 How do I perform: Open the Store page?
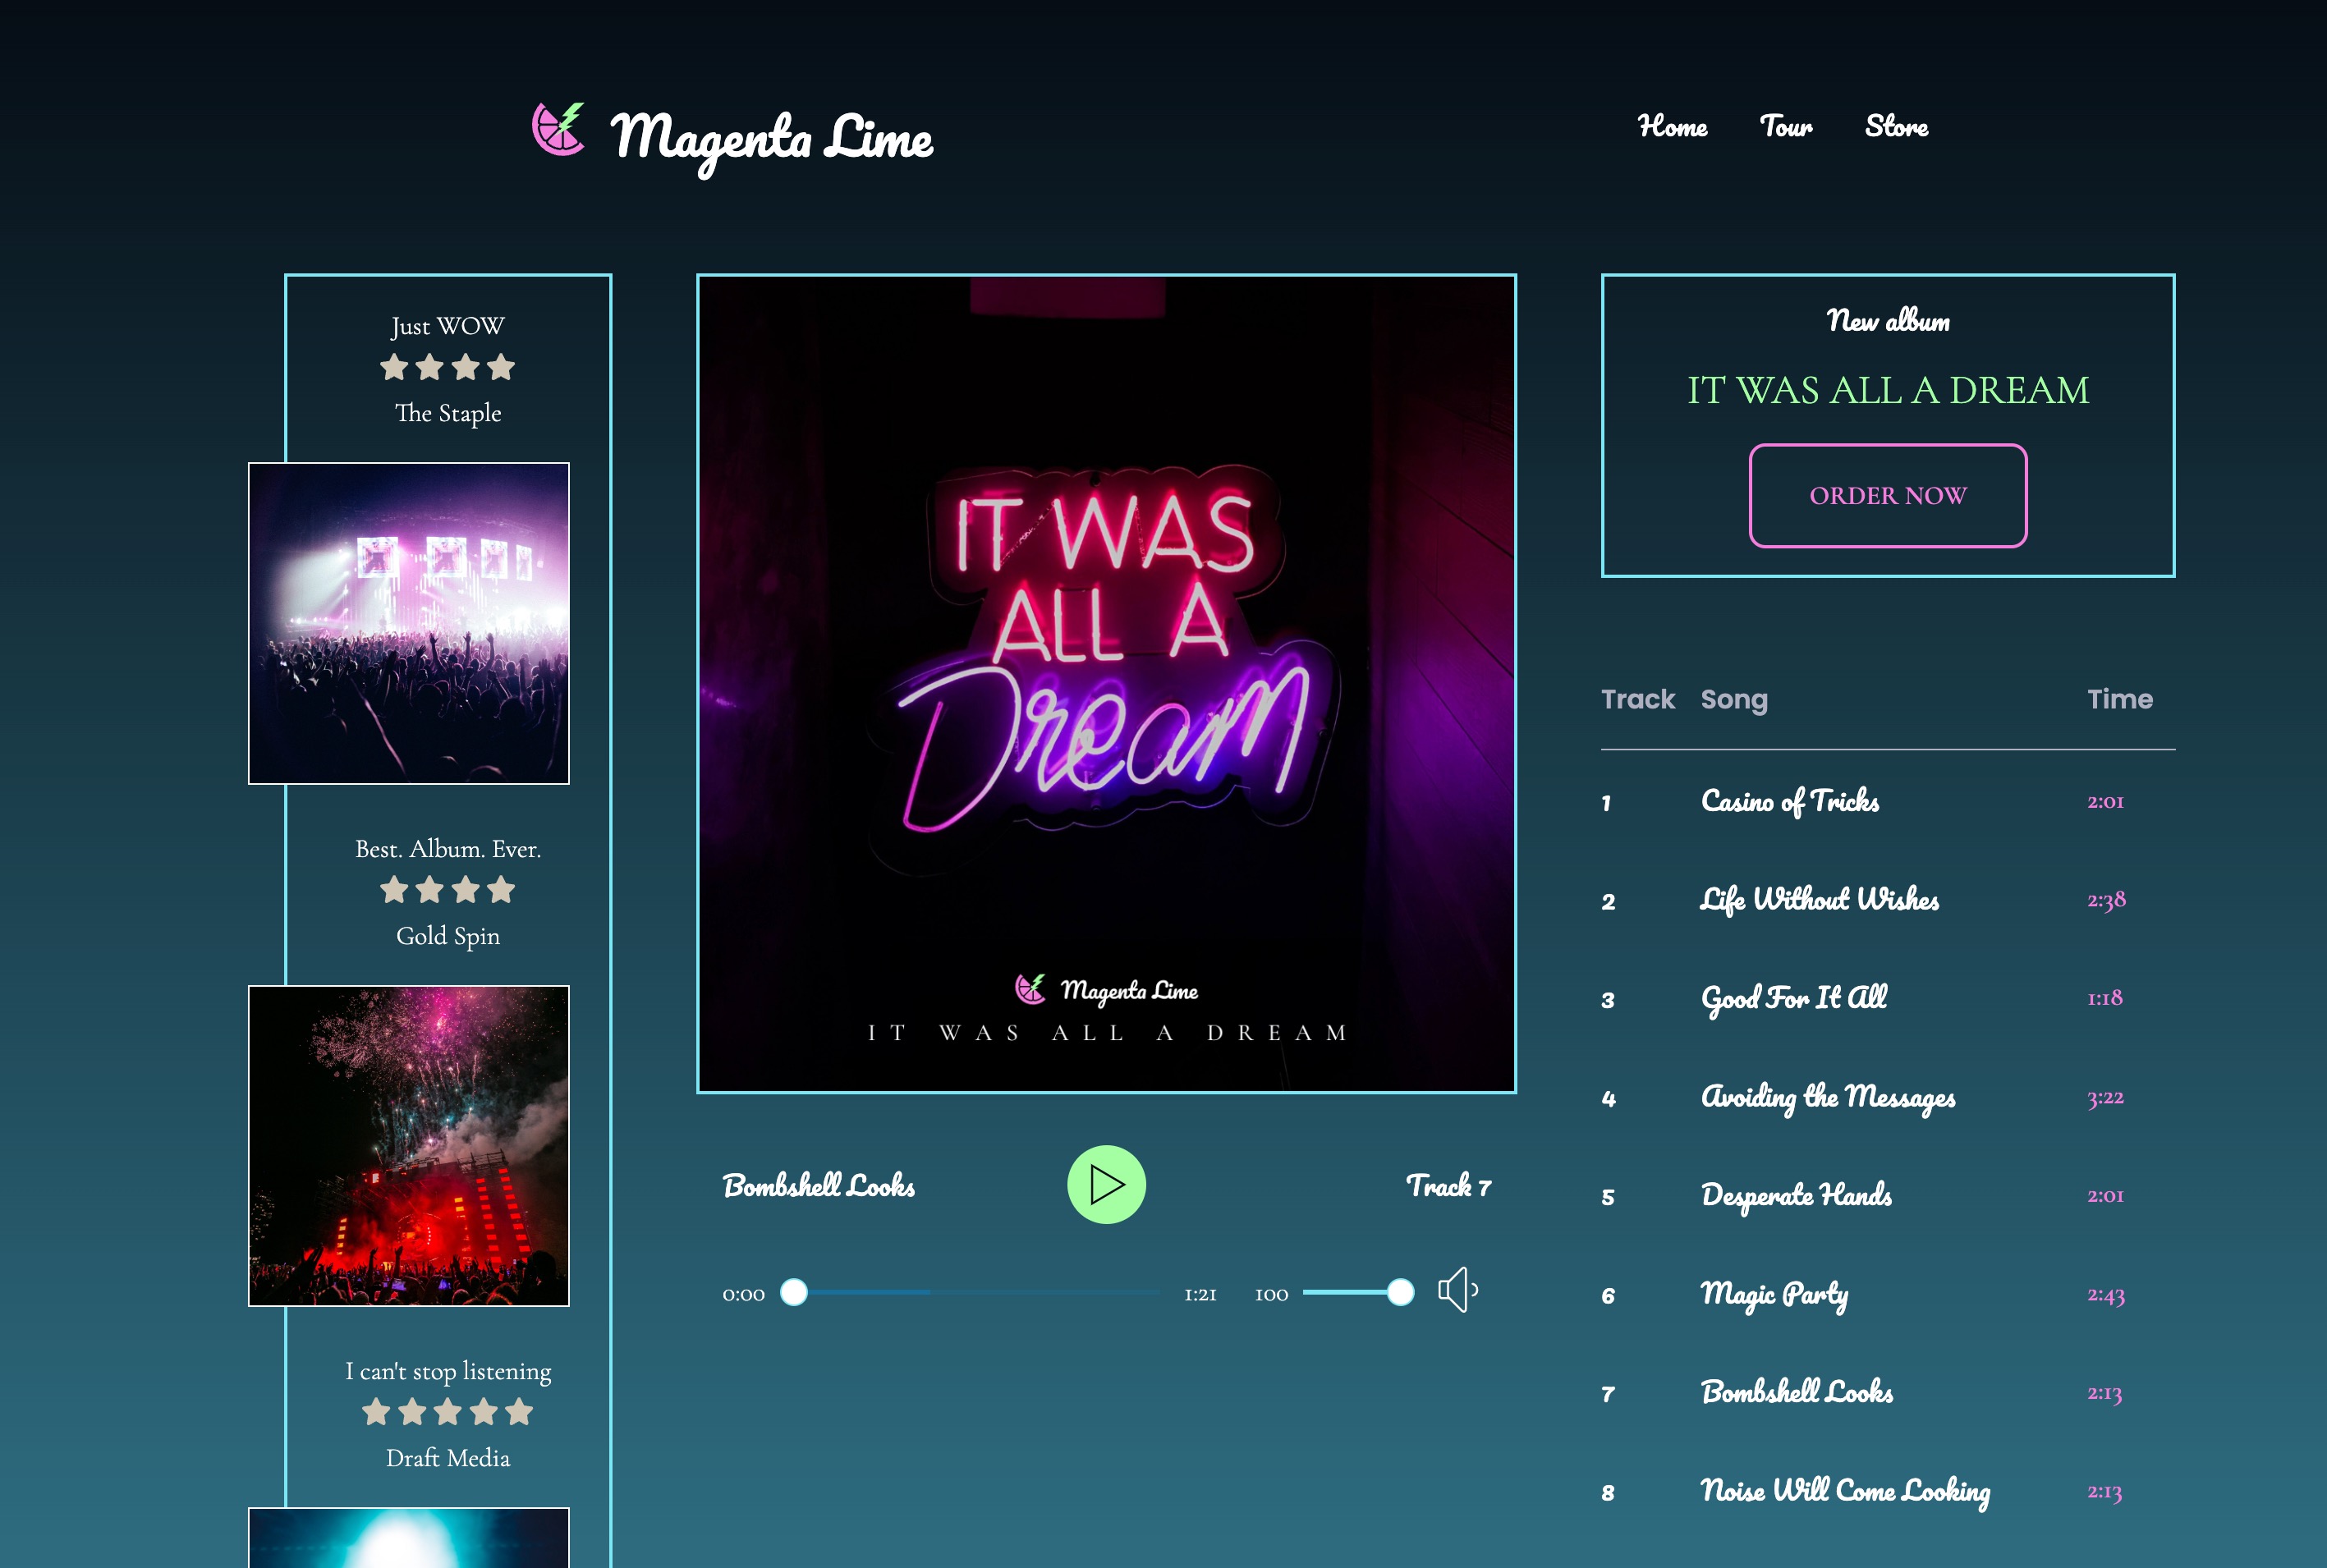point(1896,126)
